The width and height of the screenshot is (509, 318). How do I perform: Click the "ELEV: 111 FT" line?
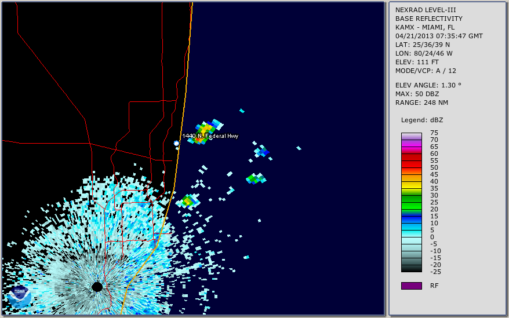tap(417, 62)
